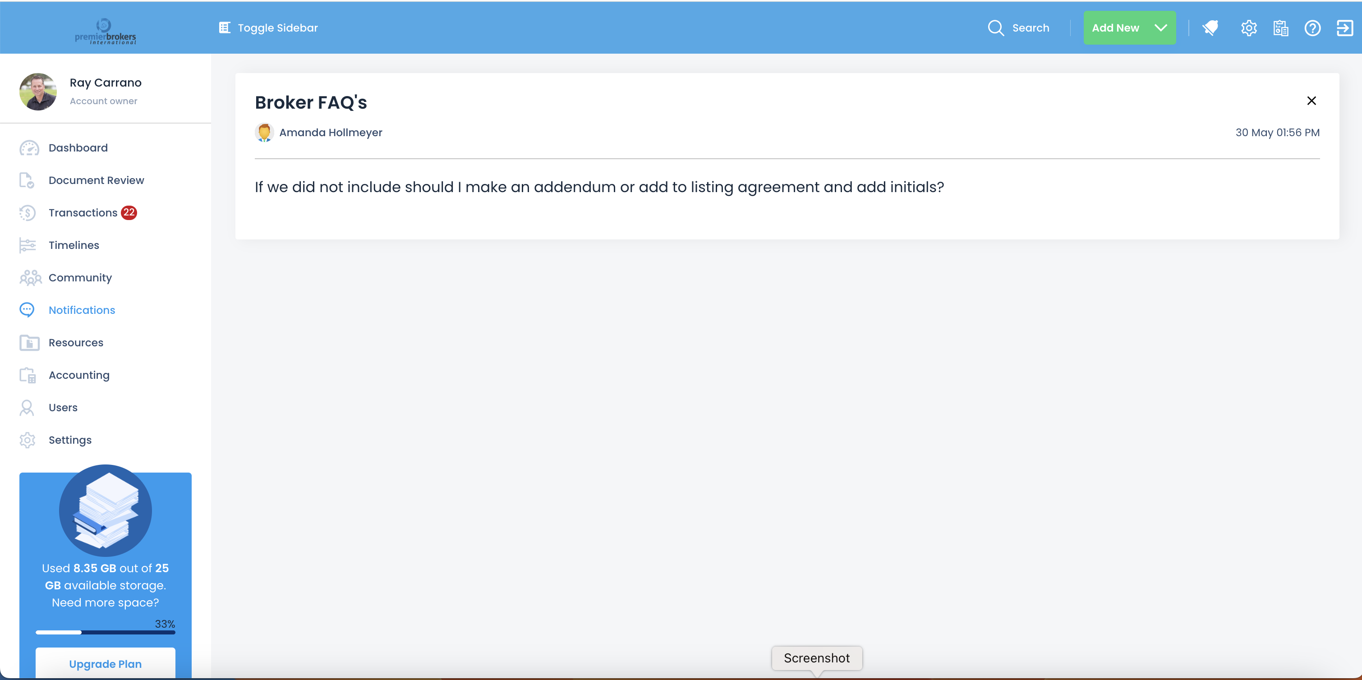This screenshot has height=680, width=1362.
Task: Click Ray Carrano's profile photo
Action: coord(38,92)
